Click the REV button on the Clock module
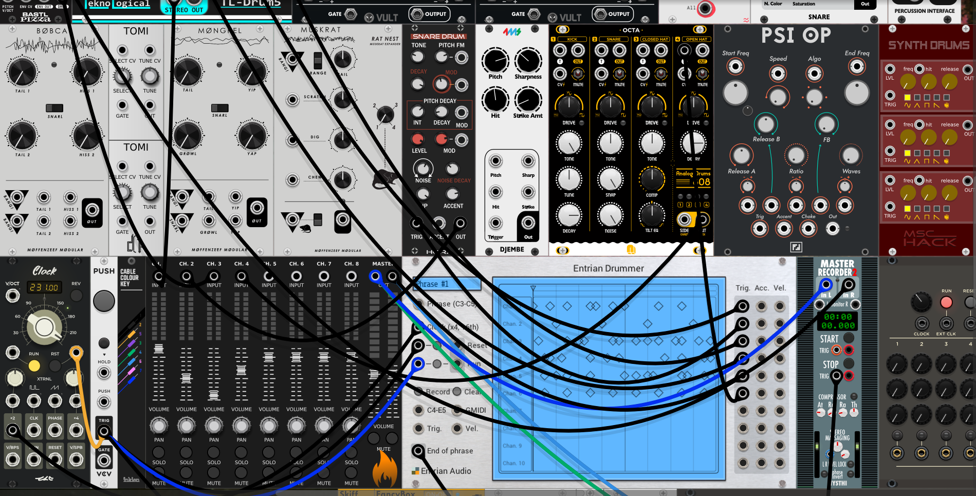 [x=76, y=296]
